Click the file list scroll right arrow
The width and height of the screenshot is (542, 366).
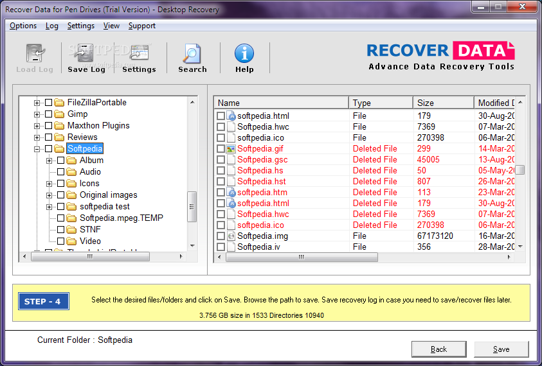[x=509, y=257]
